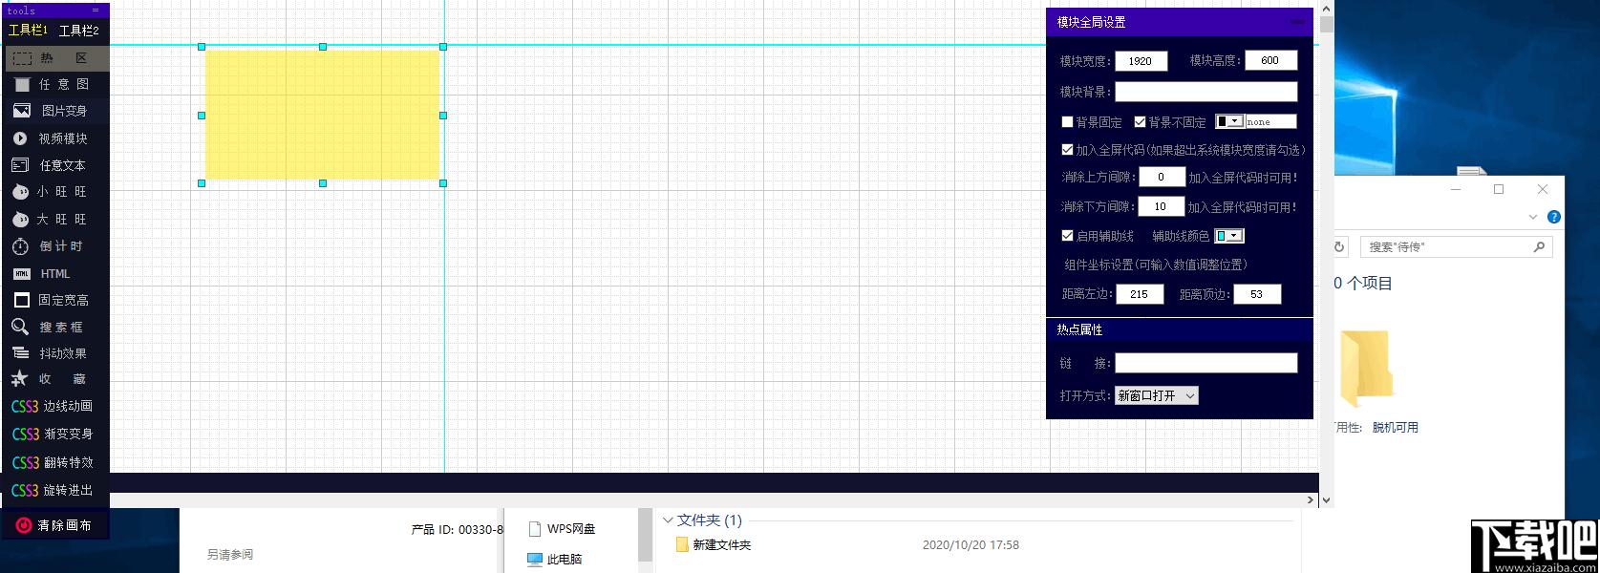Pick the 抖动效果 shake effect icon

[20, 353]
